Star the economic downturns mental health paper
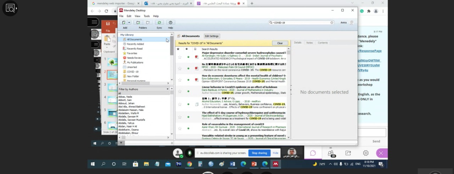 [x=180, y=80]
